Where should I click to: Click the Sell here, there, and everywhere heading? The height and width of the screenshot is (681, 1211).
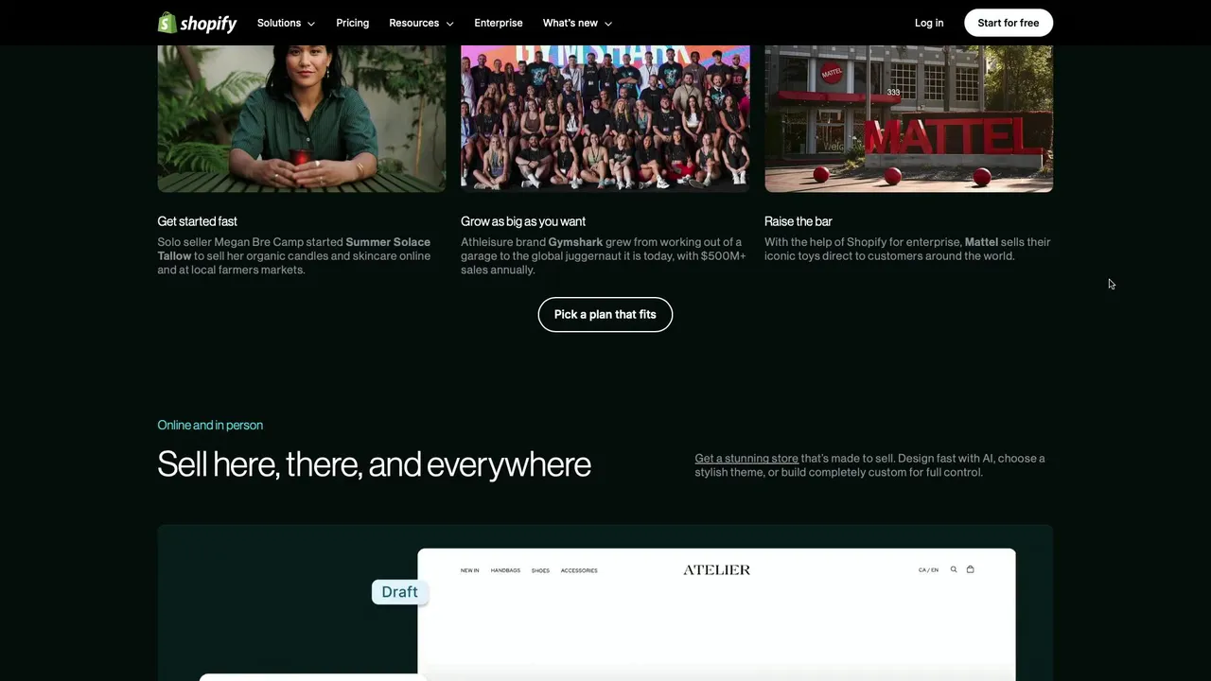click(x=375, y=464)
